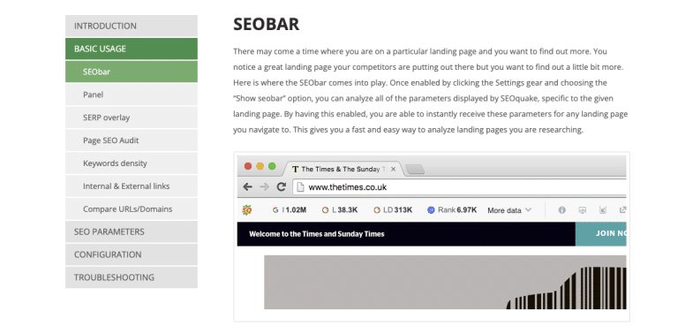
Task: Click the barcode image thumbnail
Action: 445,282
